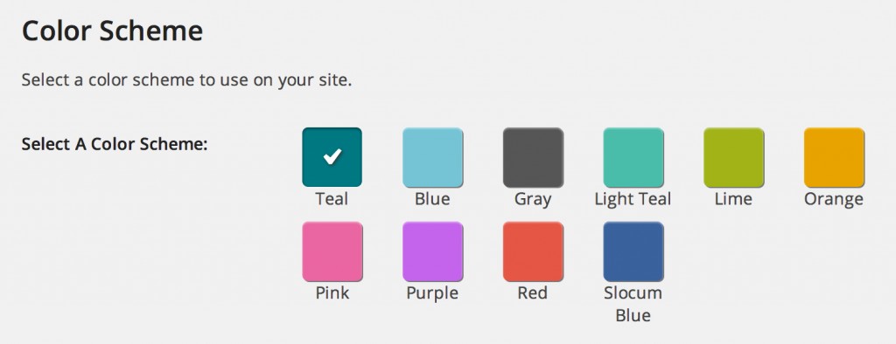896x344 pixels.
Task: Choose the Lime color swatch
Action: pyautogui.click(x=734, y=157)
